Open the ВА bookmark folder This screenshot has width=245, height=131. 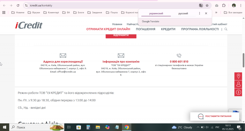tap(66, 12)
